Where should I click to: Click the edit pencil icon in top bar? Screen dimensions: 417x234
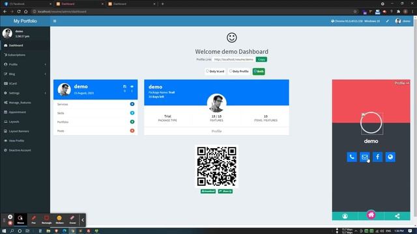point(388,21)
